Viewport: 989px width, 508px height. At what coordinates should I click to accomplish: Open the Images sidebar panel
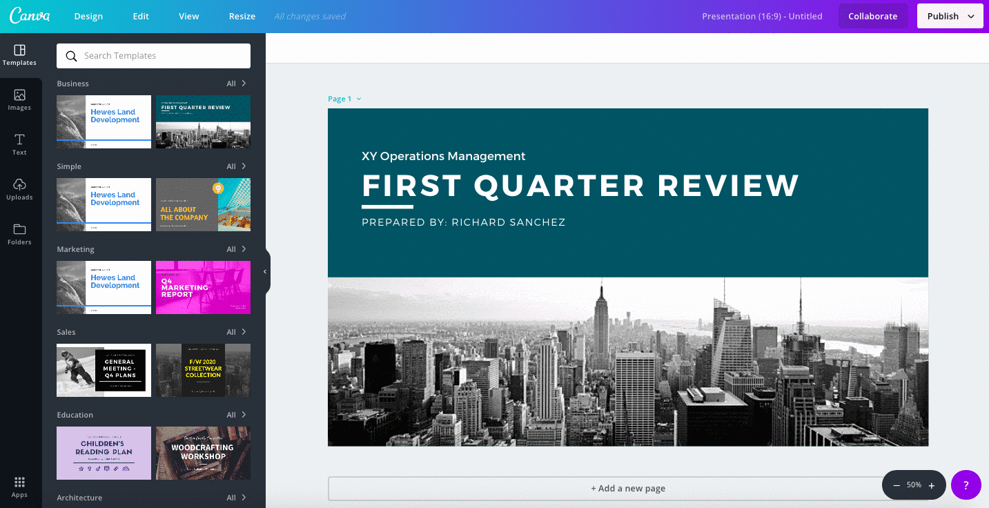point(19,100)
